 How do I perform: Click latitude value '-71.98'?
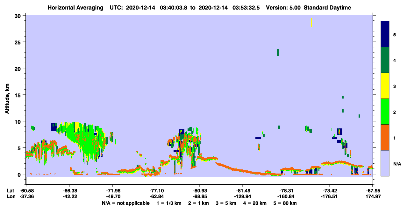(x=113, y=191)
